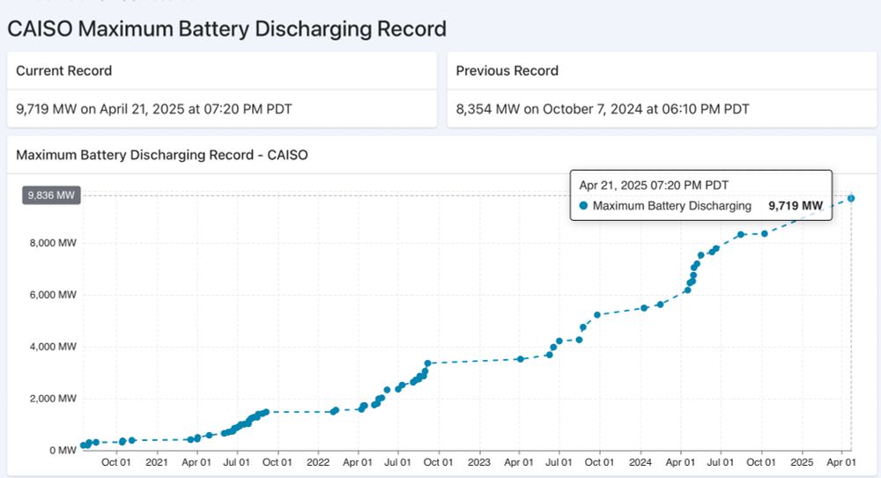Click the 2022 x-axis label
Viewport: 881px width, 478px height.
coord(318,462)
